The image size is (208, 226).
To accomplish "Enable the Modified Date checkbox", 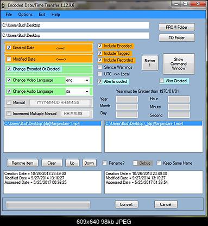I will point(9,59).
